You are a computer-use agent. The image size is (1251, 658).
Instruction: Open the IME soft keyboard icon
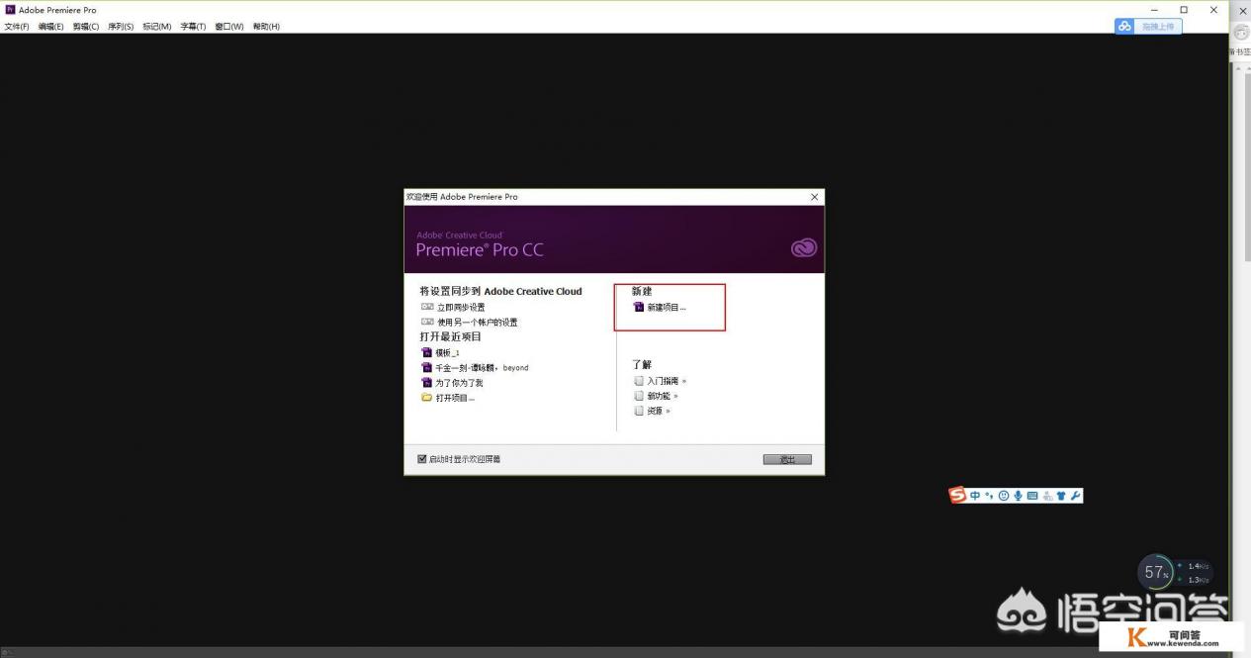1032,495
